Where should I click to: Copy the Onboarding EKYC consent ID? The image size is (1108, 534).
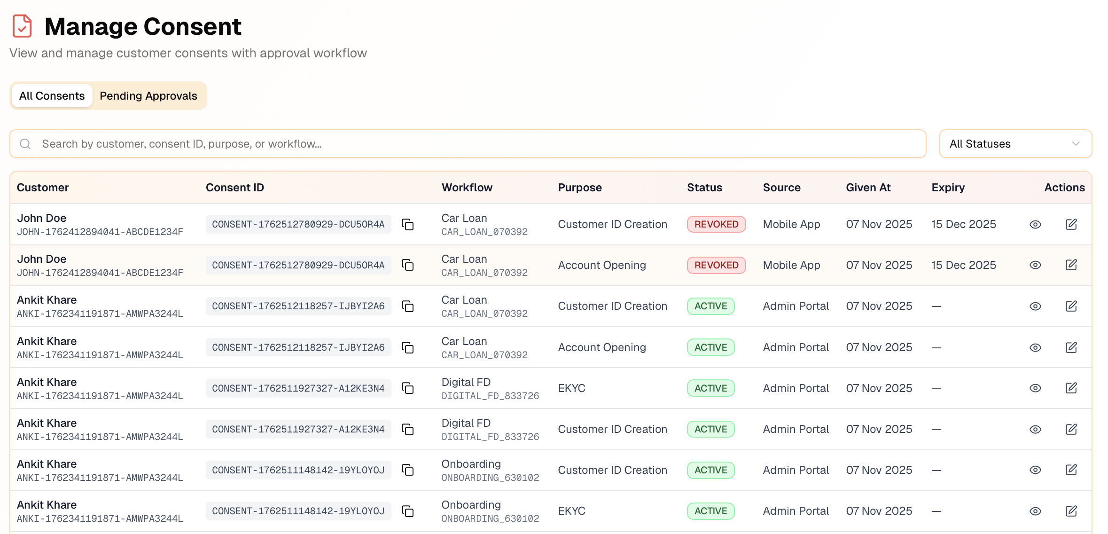coord(408,511)
